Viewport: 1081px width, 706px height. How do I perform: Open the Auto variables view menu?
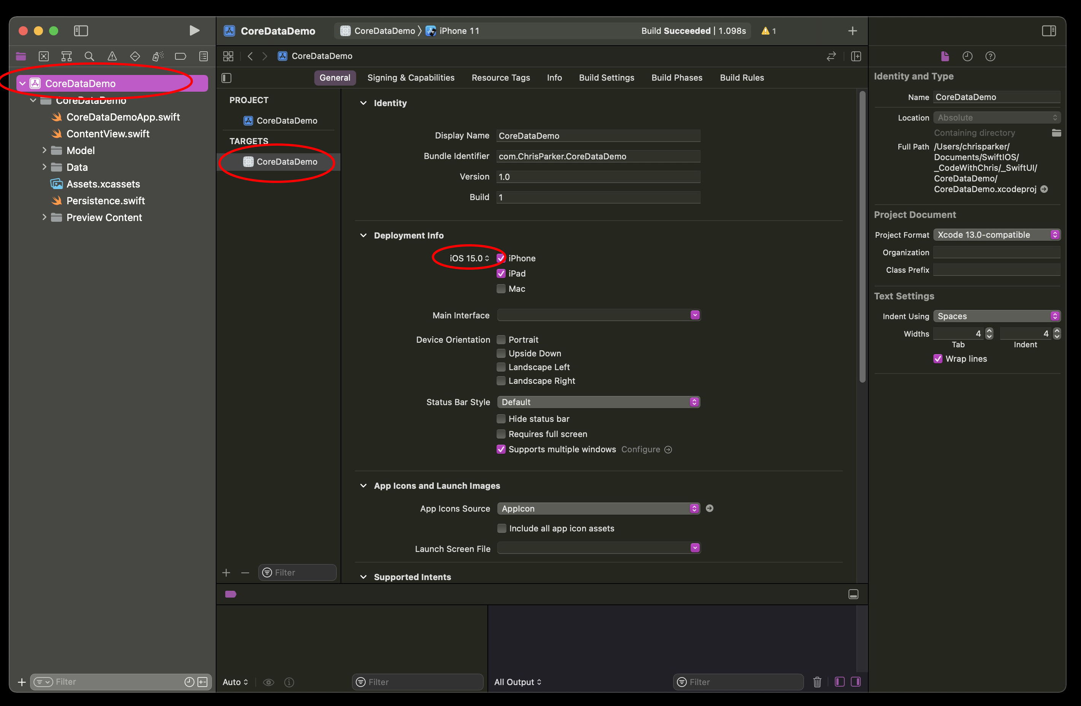pyautogui.click(x=235, y=682)
